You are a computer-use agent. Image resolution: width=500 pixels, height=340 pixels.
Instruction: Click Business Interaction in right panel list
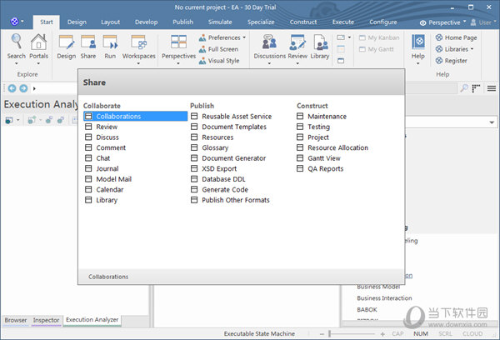click(x=384, y=298)
